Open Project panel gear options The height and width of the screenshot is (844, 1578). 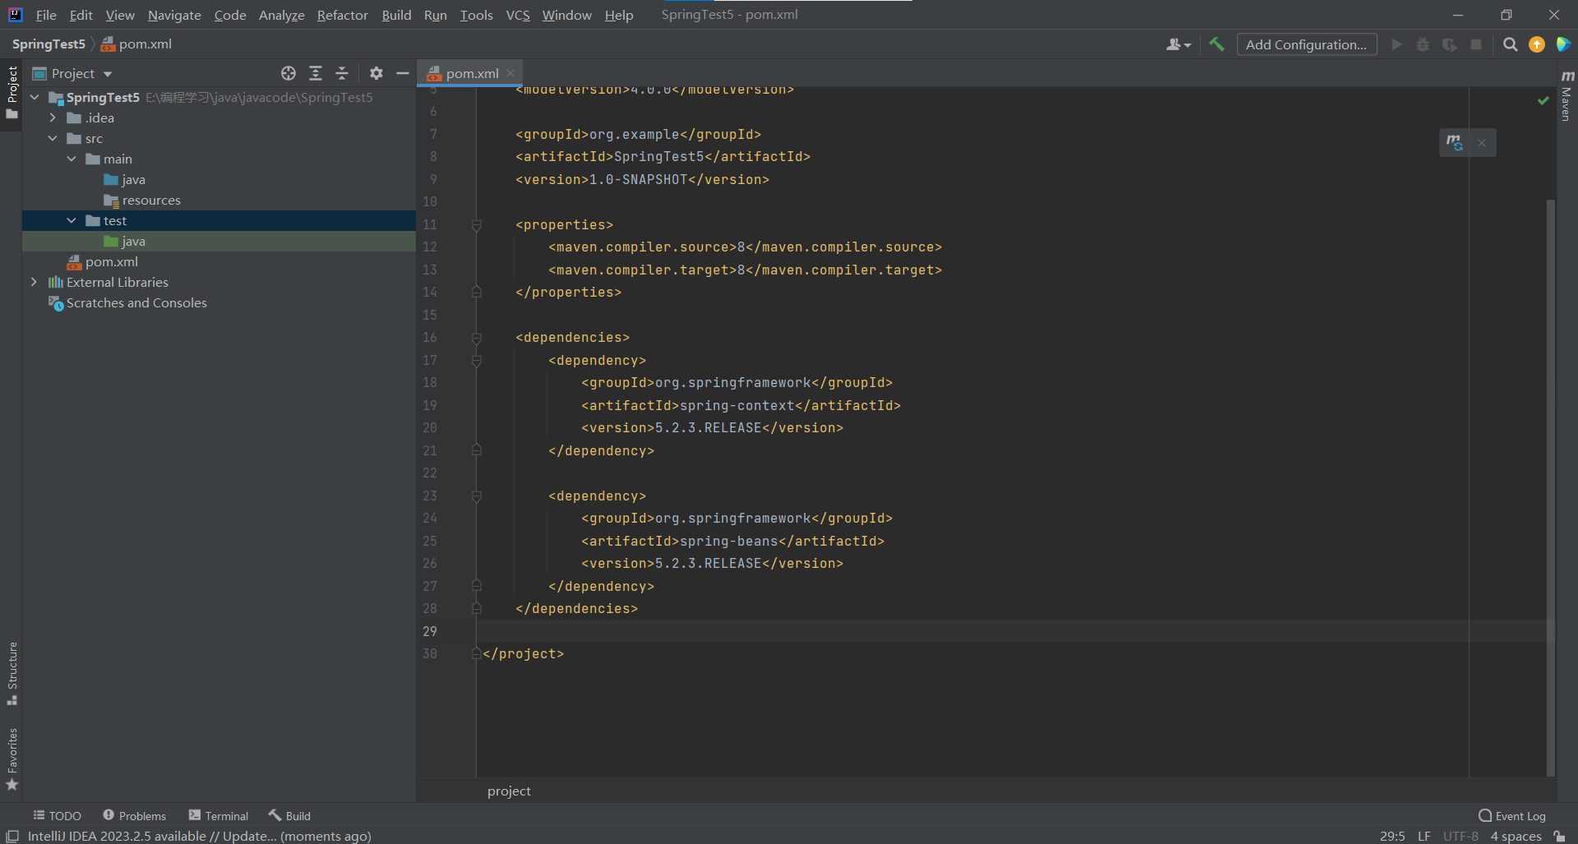coord(376,73)
